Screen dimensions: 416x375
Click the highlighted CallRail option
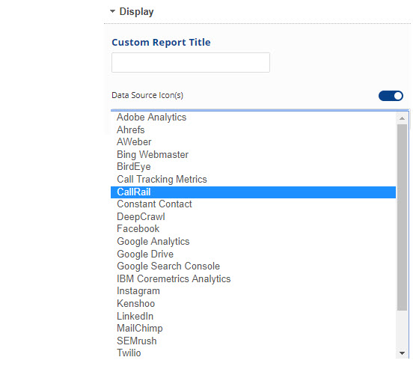click(253, 192)
